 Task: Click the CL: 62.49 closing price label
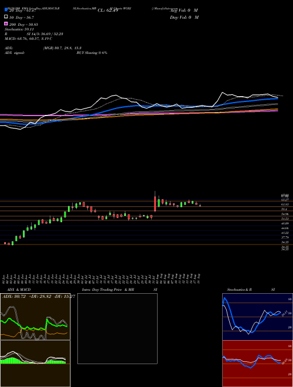tap(108, 11)
